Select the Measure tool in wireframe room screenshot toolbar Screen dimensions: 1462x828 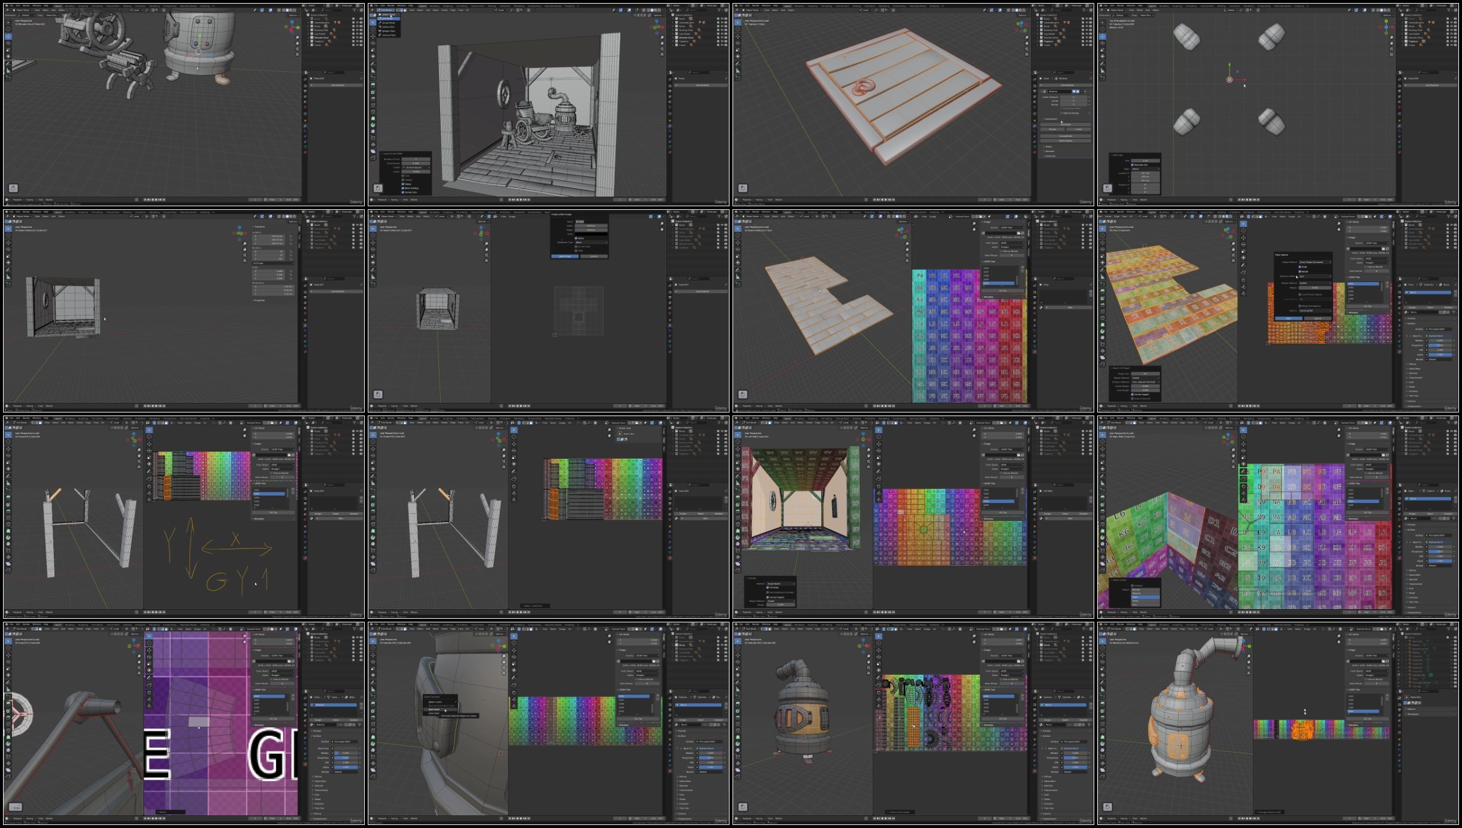[x=373, y=71]
